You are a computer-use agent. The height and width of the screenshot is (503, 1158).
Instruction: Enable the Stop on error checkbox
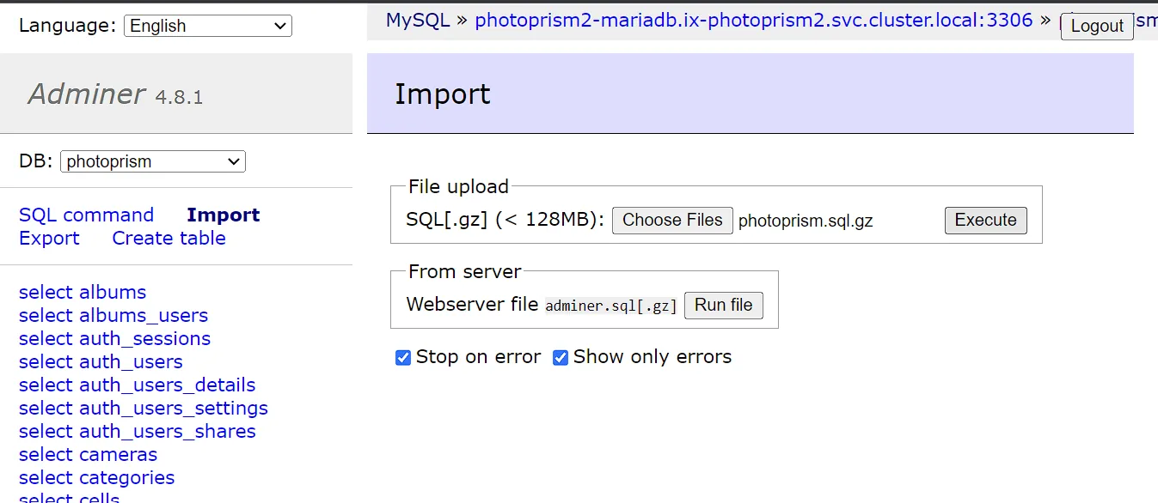(402, 357)
